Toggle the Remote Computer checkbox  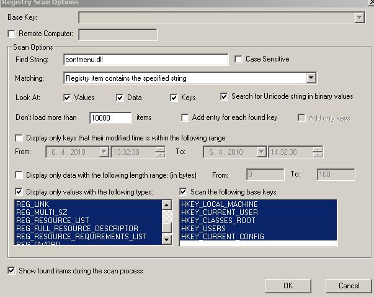(x=12, y=34)
